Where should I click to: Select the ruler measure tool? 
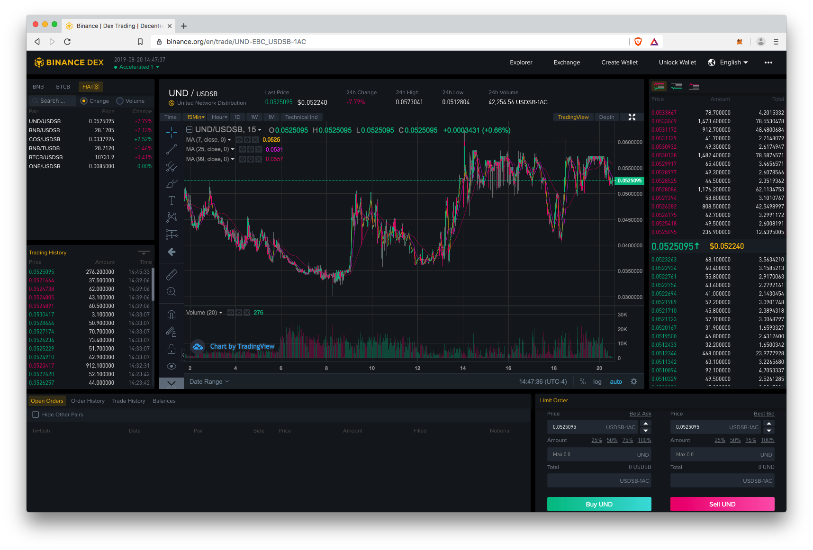[x=172, y=274]
